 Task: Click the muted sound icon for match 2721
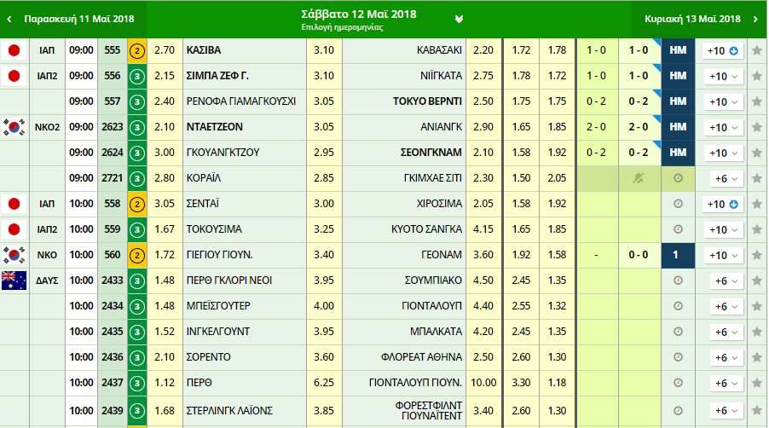[639, 178]
